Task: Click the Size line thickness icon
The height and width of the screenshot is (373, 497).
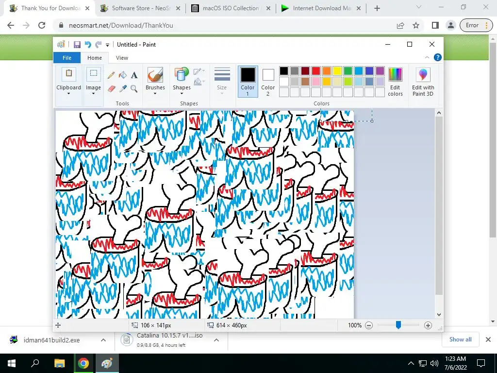Action: click(222, 75)
